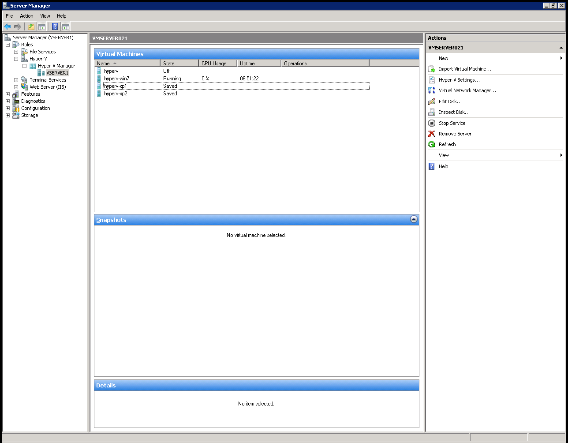568x443 pixels.
Task: Expand the Configuration tree node
Action: click(x=7, y=108)
